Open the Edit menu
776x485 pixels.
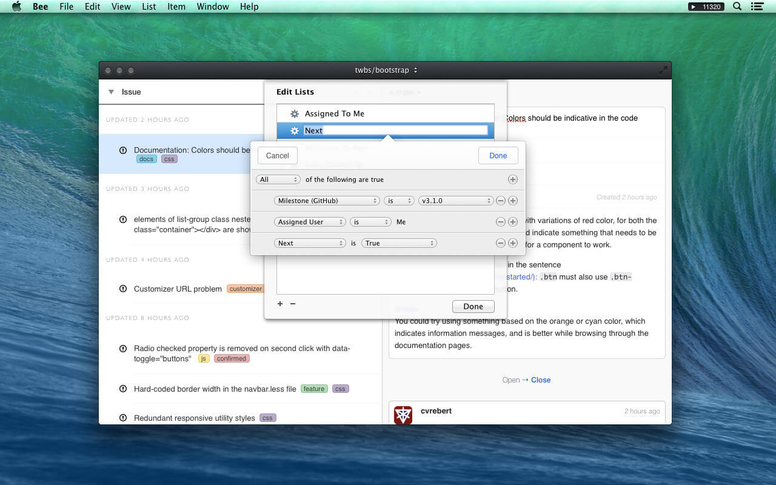click(93, 7)
